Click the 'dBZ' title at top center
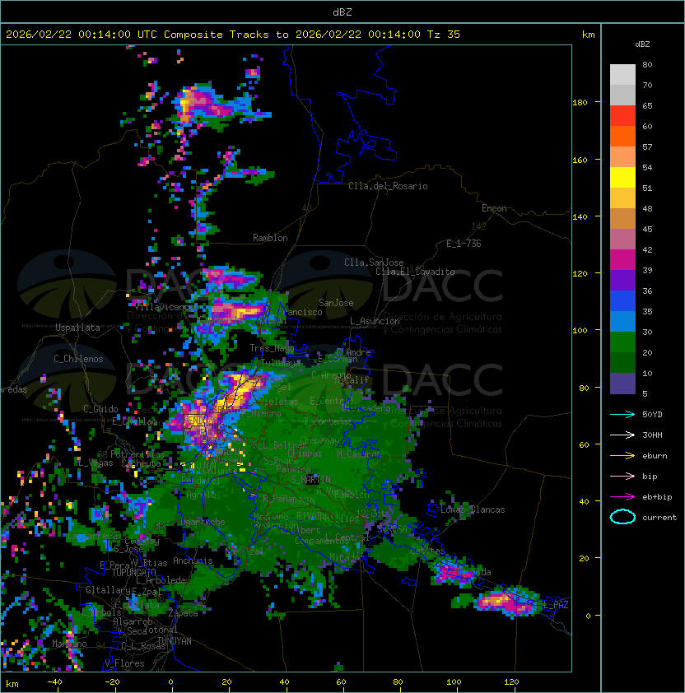 [x=342, y=12]
